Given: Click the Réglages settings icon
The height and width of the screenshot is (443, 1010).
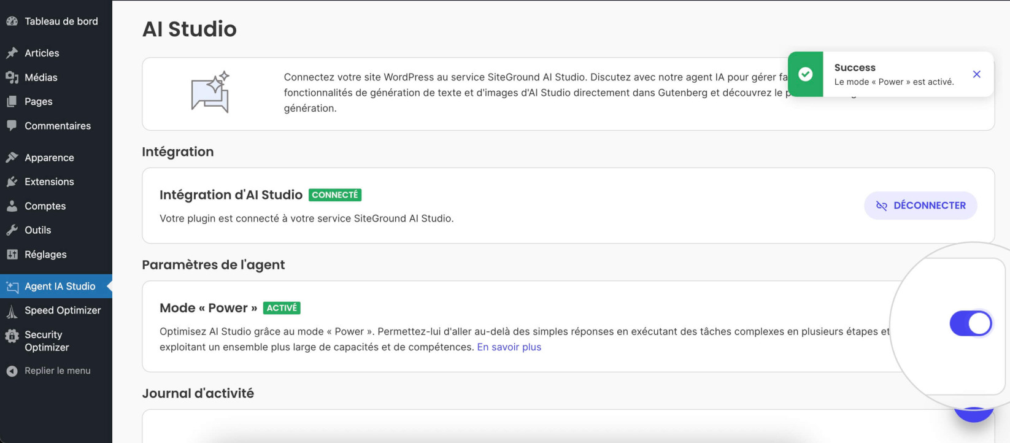Looking at the screenshot, I should click(x=12, y=254).
